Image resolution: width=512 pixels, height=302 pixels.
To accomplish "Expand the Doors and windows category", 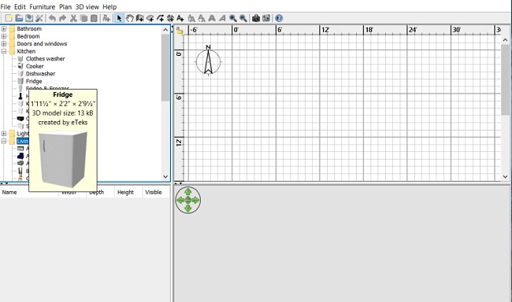I will tap(4, 44).
